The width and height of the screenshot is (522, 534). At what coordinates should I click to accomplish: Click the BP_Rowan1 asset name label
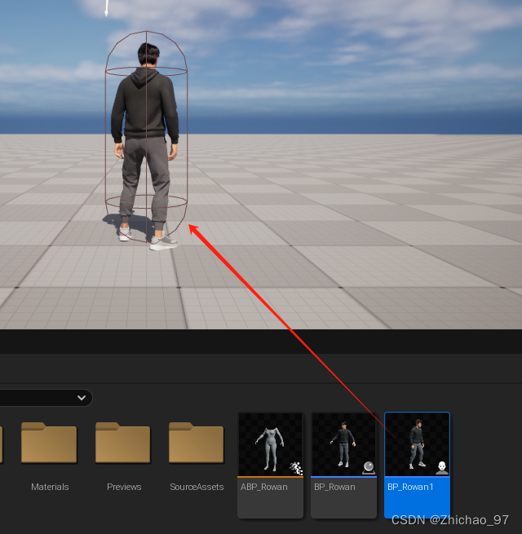pos(410,487)
